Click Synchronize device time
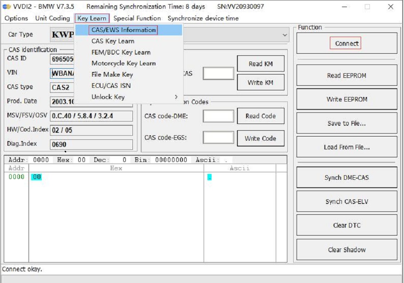Viewport: 404px width, 283px height. coord(202,18)
